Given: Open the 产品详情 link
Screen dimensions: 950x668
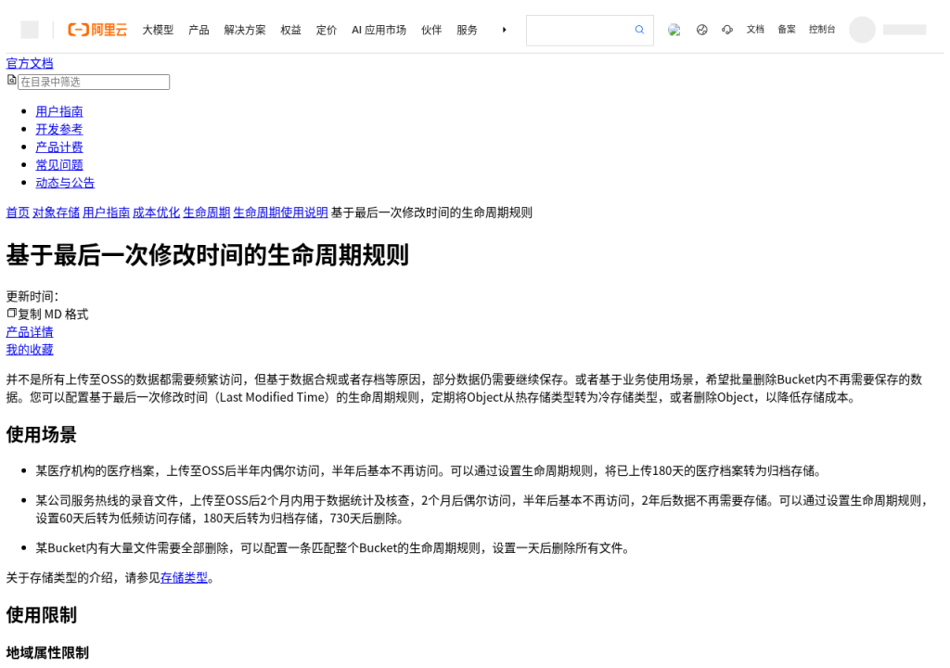Looking at the screenshot, I should click(x=30, y=331).
